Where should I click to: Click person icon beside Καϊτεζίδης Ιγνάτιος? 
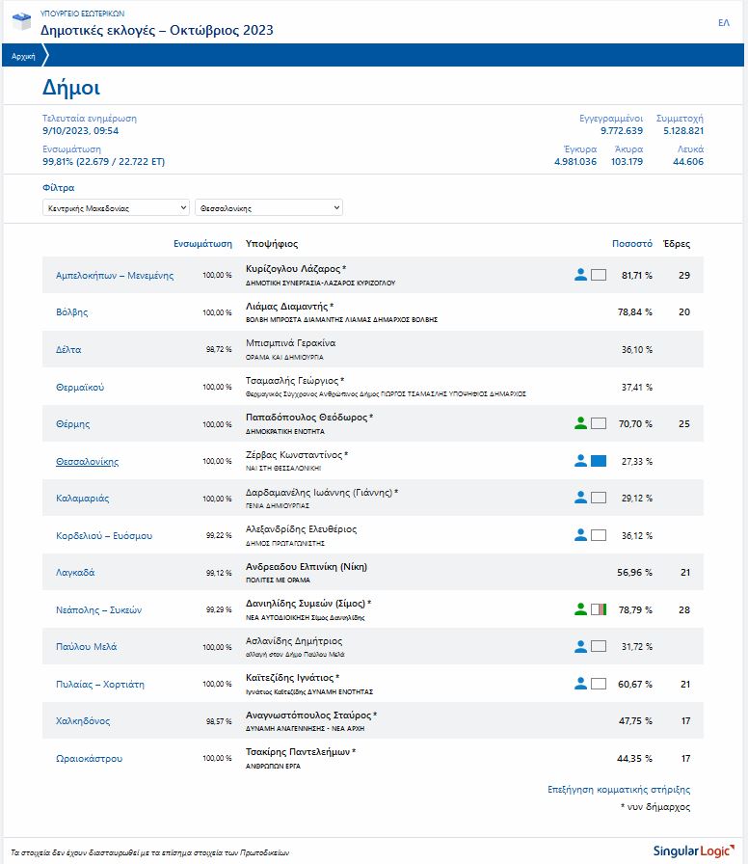[580, 684]
